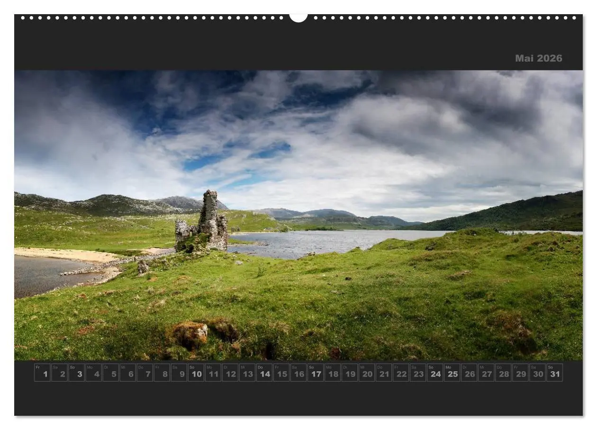Select May 1 marked Fr
Viewport: 597px width, 430px height.
coord(43,374)
